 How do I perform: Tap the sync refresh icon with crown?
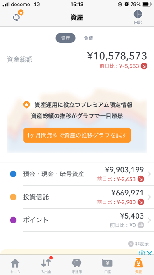click(18, 16)
